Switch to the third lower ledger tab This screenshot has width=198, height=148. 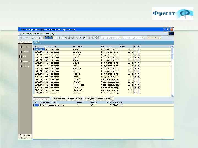tap(99, 99)
